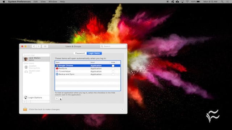
Task: Select the RedQuits login item
Action: [x=88, y=69]
